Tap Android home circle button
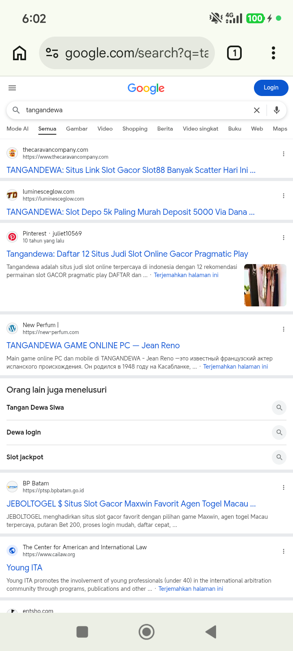This screenshot has height=651, width=293. point(146,632)
